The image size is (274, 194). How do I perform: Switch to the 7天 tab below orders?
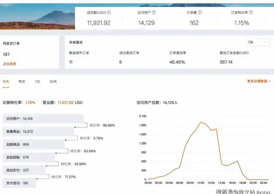[37, 82]
